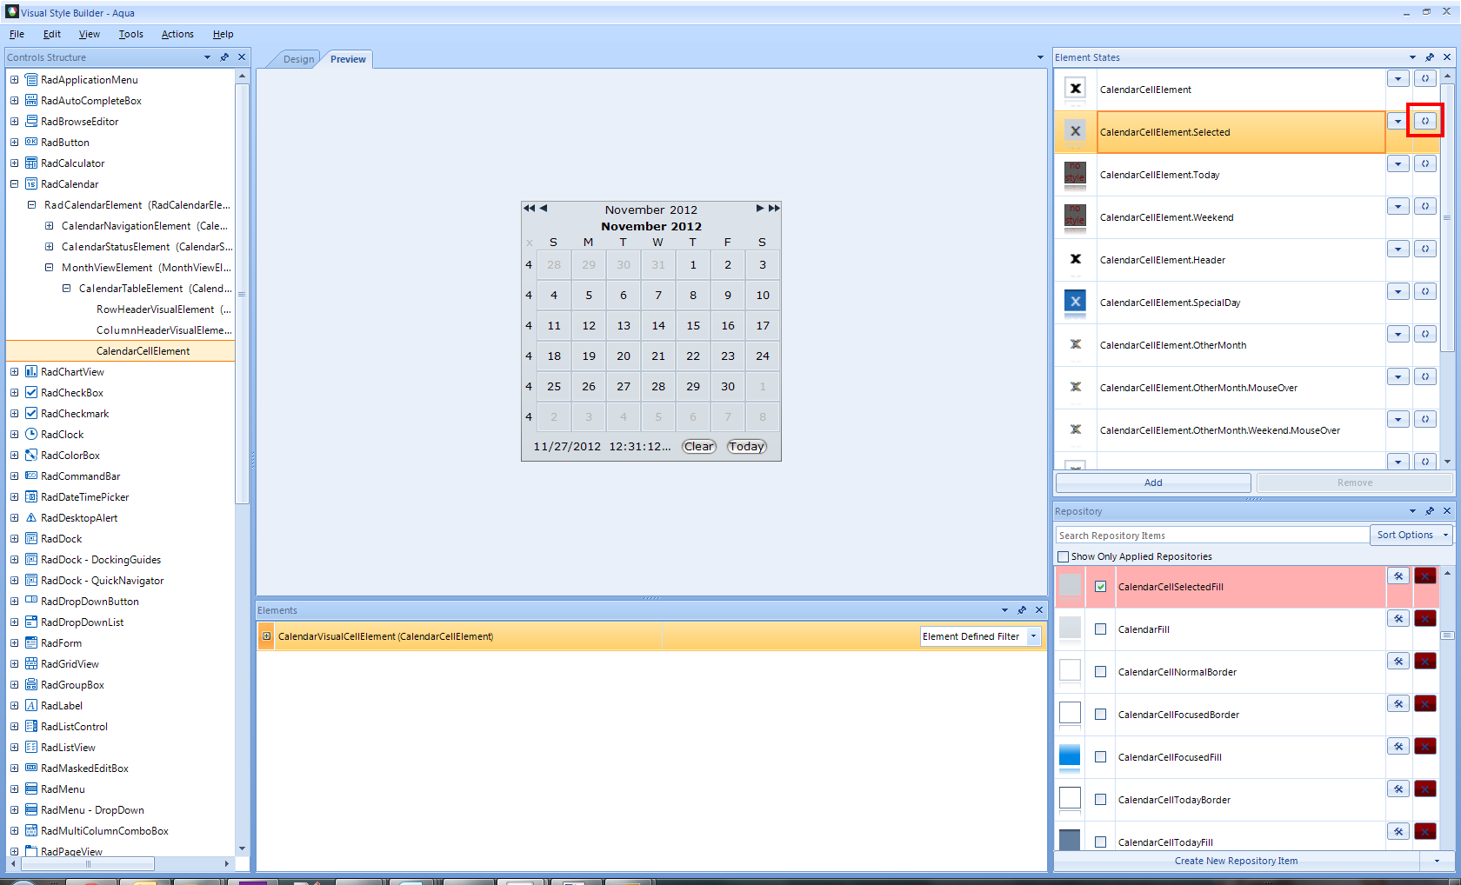Delete the CalendarCellSelectedFill repository item
The width and height of the screenshot is (1461, 885).
[1424, 576]
